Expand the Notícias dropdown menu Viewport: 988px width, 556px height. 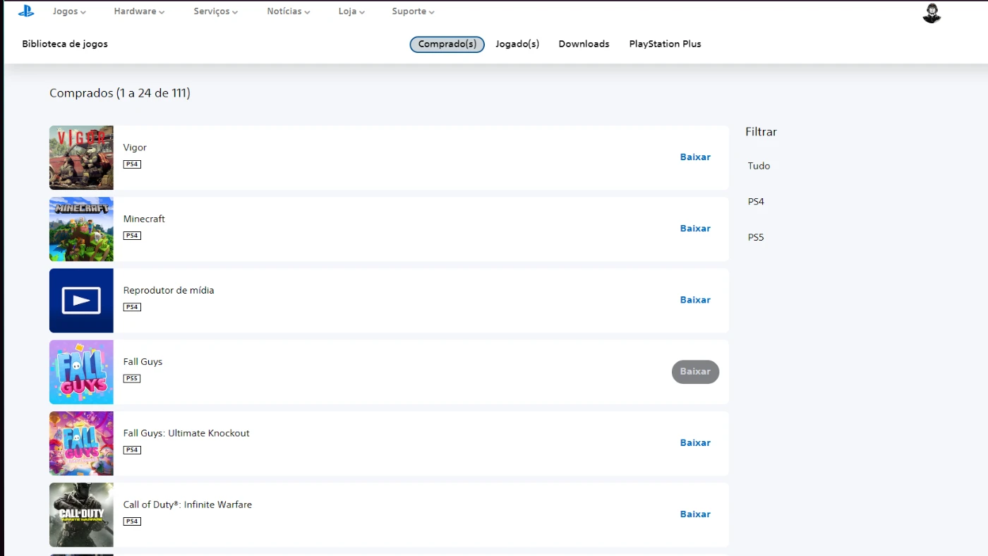tap(288, 11)
